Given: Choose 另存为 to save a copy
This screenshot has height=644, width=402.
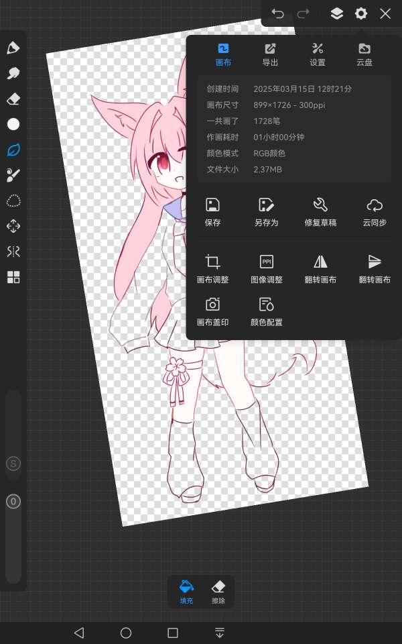Looking at the screenshot, I should [x=266, y=211].
